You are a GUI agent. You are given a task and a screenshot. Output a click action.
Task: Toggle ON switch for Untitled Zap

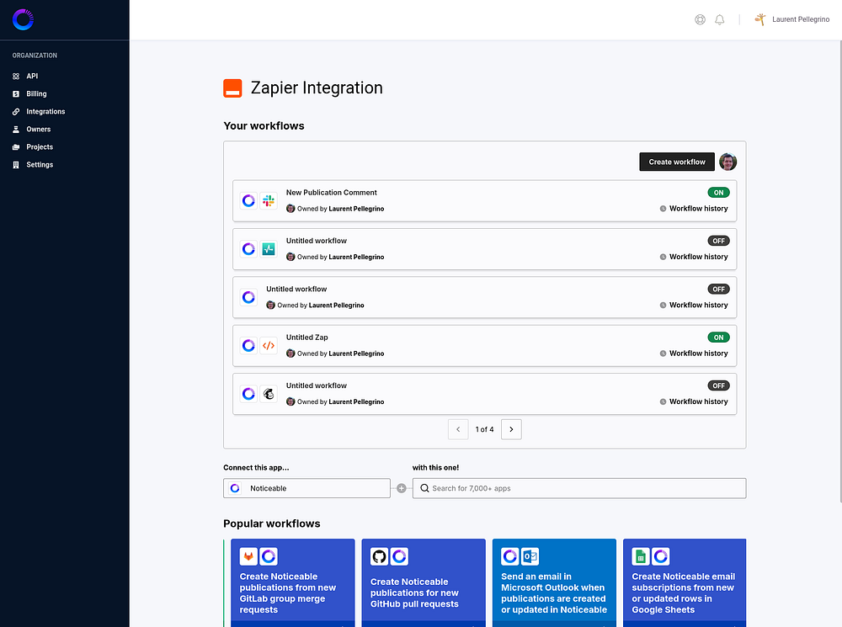718,337
